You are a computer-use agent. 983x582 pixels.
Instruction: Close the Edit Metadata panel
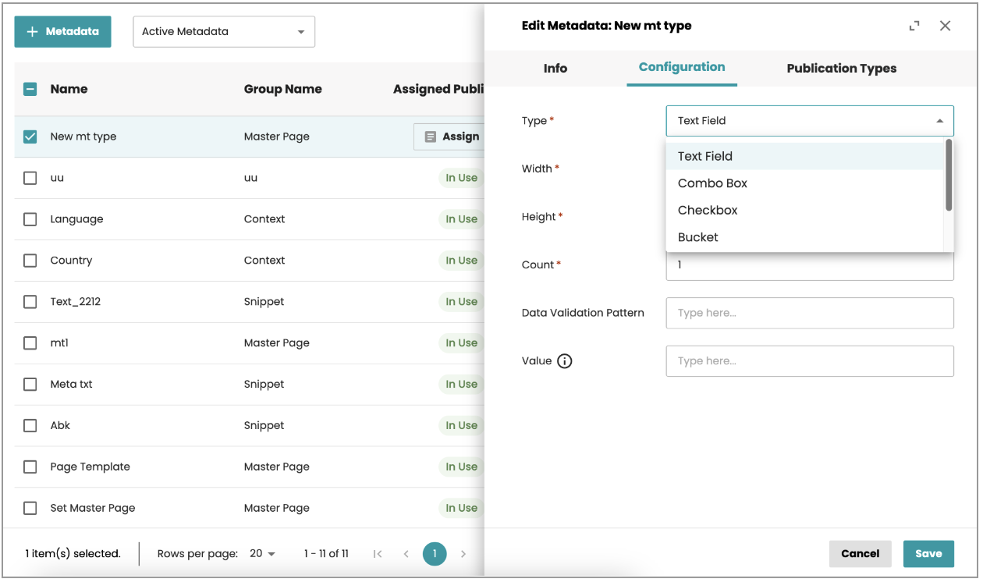click(x=945, y=26)
